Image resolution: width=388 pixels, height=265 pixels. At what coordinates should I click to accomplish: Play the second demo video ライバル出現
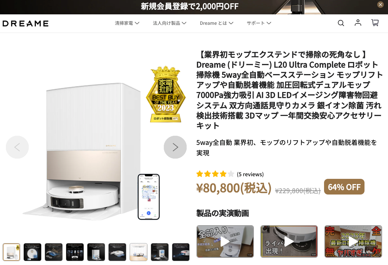(x=289, y=242)
